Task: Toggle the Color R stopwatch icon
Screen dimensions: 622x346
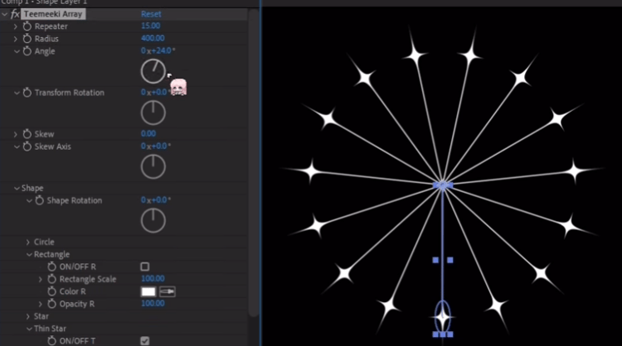Action: tap(51, 291)
